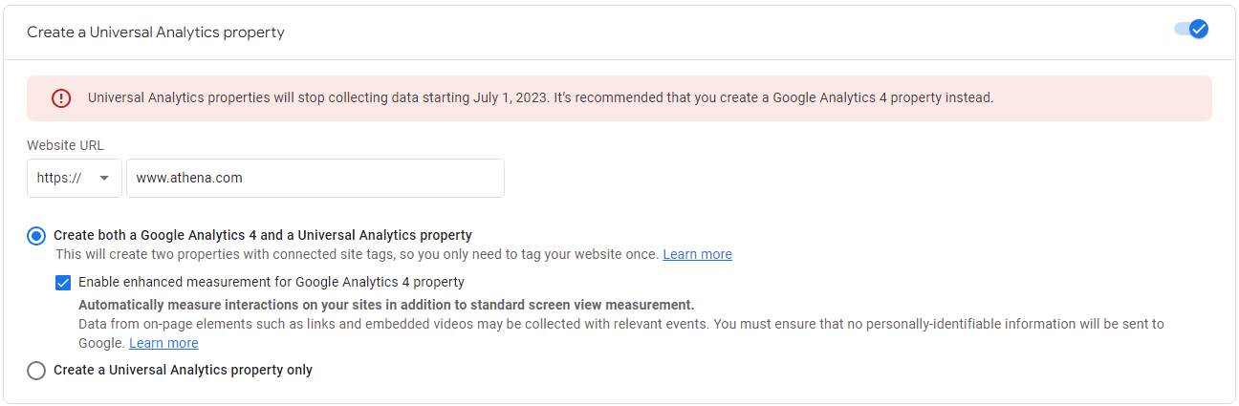The width and height of the screenshot is (1239, 406).
Task: Click the small triangle arrow beside https://
Action: coord(103,179)
